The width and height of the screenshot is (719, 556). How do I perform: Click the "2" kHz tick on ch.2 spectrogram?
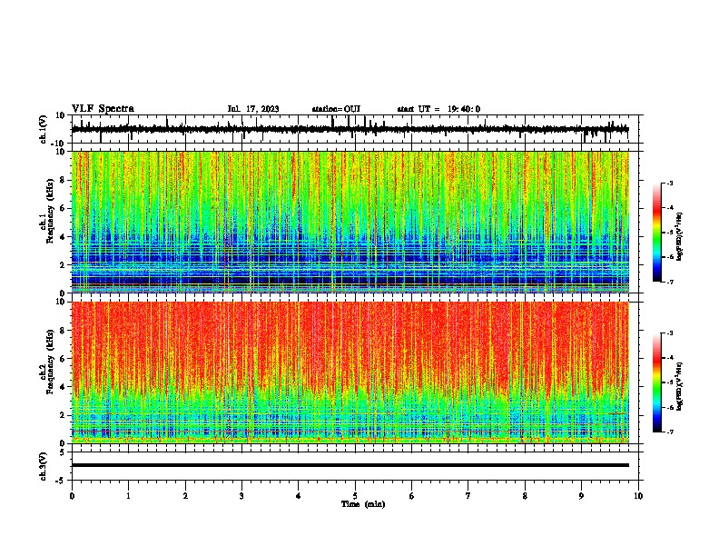pos(64,415)
